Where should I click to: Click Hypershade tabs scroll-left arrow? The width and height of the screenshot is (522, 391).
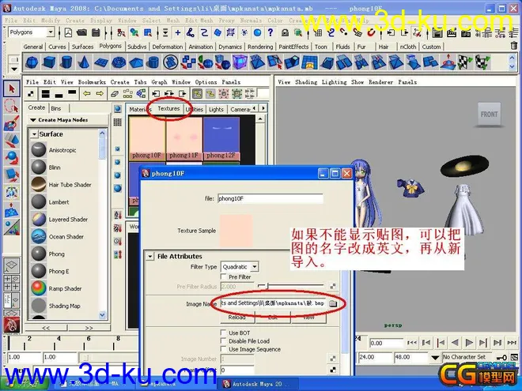coord(255,108)
